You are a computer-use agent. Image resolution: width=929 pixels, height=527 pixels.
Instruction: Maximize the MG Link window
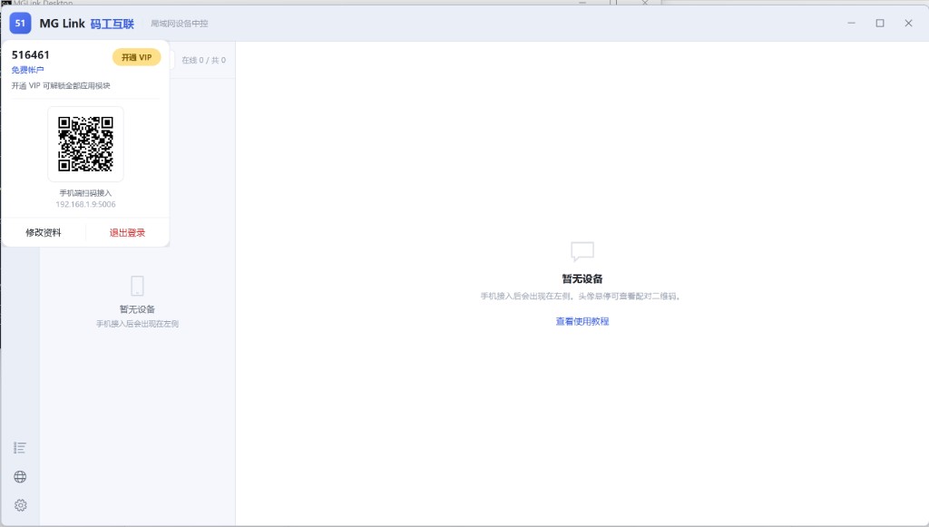[880, 23]
